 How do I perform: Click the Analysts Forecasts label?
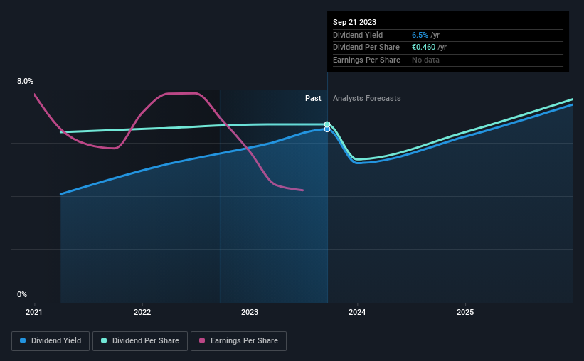[367, 98]
